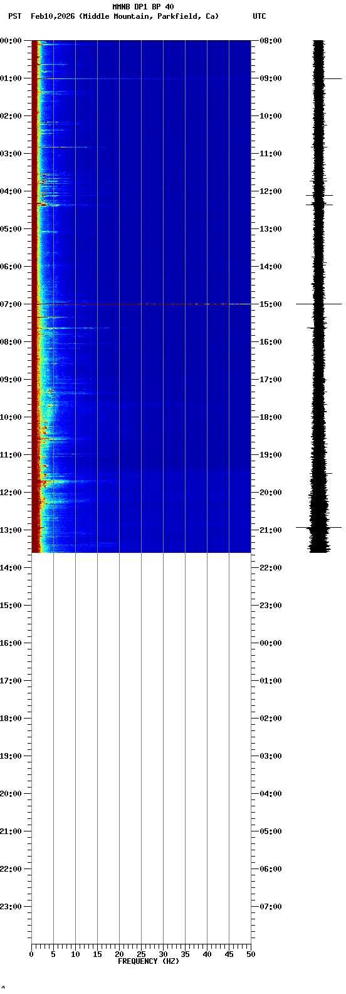
Task: Click the title text "MMNB DP1 BP 40"
Action: 143,7
